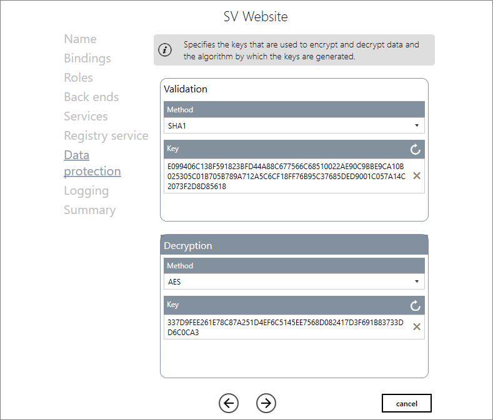Open the Decryption Method dropdown showing AES
Image resolution: width=493 pixels, height=420 pixels.
pos(294,281)
